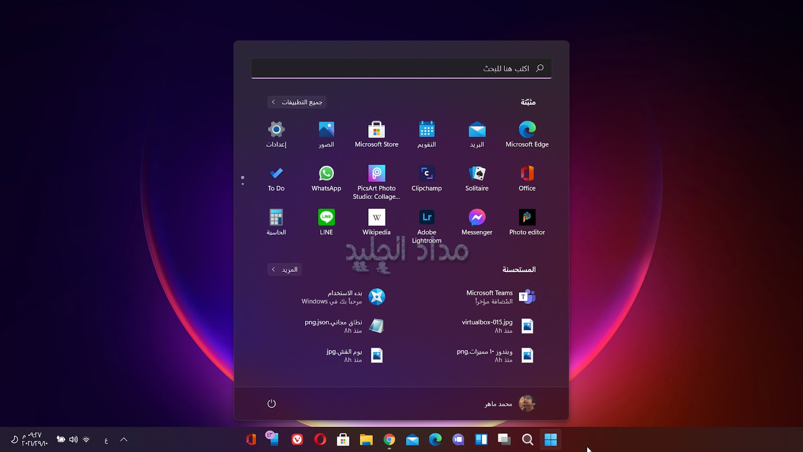Open recommended Microsoft Teams entry
This screenshot has height=452, width=803.
[x=501, y=297]
